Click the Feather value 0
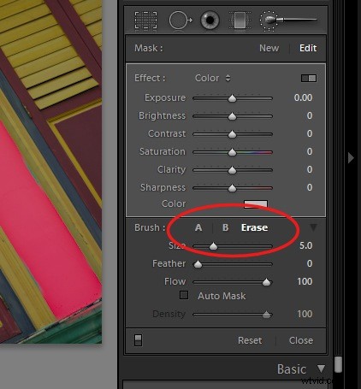Screen dimensions: 361x389 [310, 263]
